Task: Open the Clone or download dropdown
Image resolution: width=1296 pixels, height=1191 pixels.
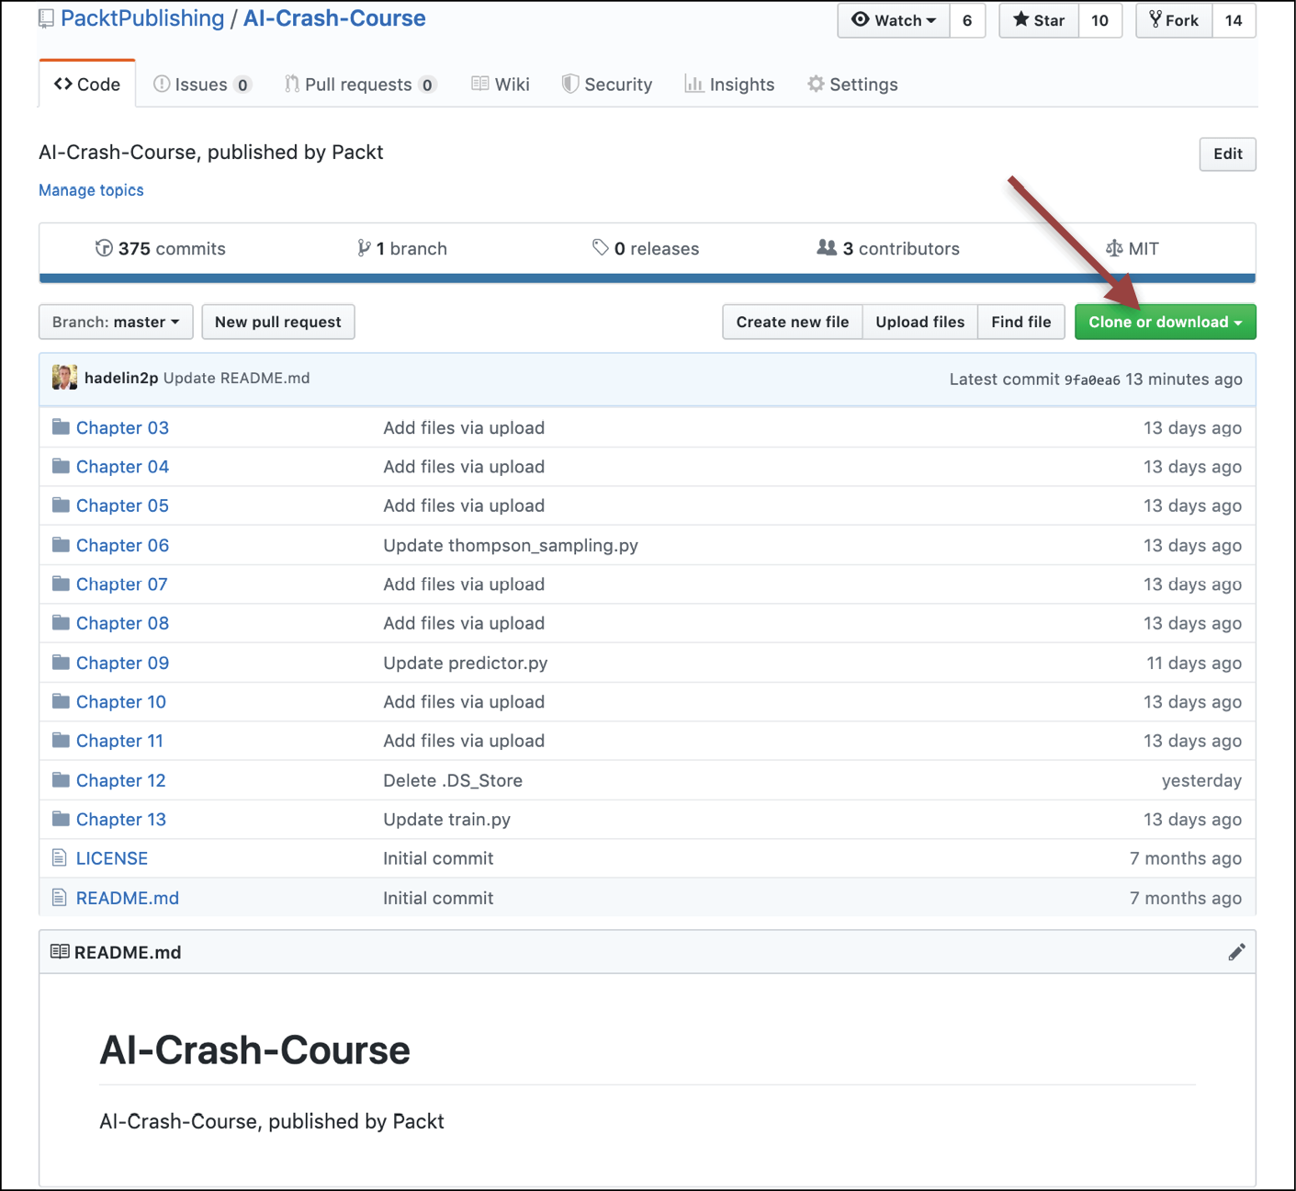Action: pos(1166,322)
